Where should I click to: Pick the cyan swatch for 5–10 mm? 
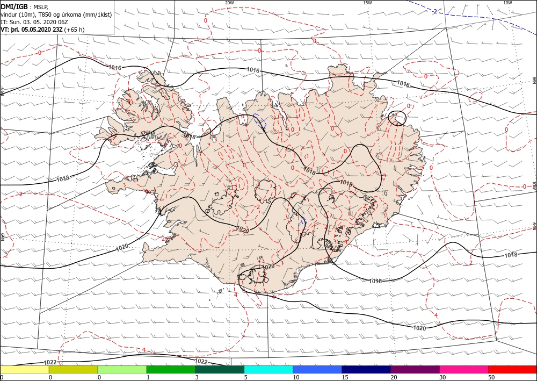coord(268,369)
